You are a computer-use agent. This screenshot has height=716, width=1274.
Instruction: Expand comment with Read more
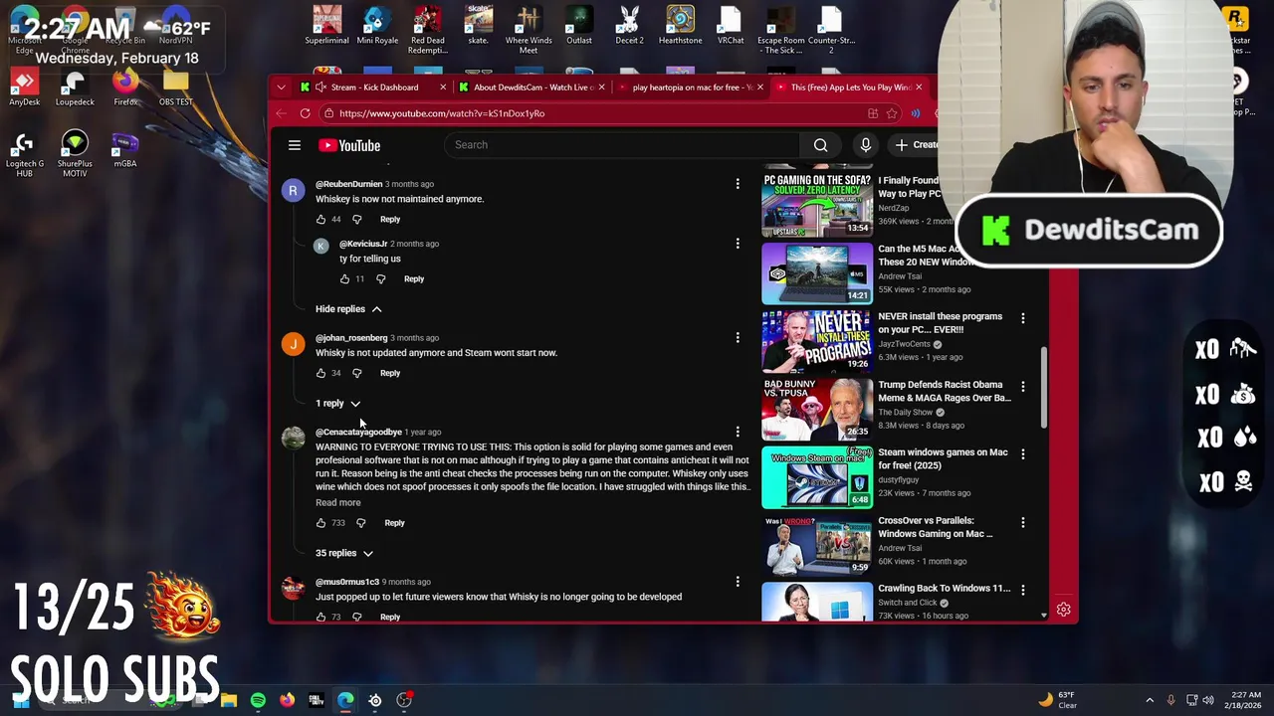pos(338,502)
